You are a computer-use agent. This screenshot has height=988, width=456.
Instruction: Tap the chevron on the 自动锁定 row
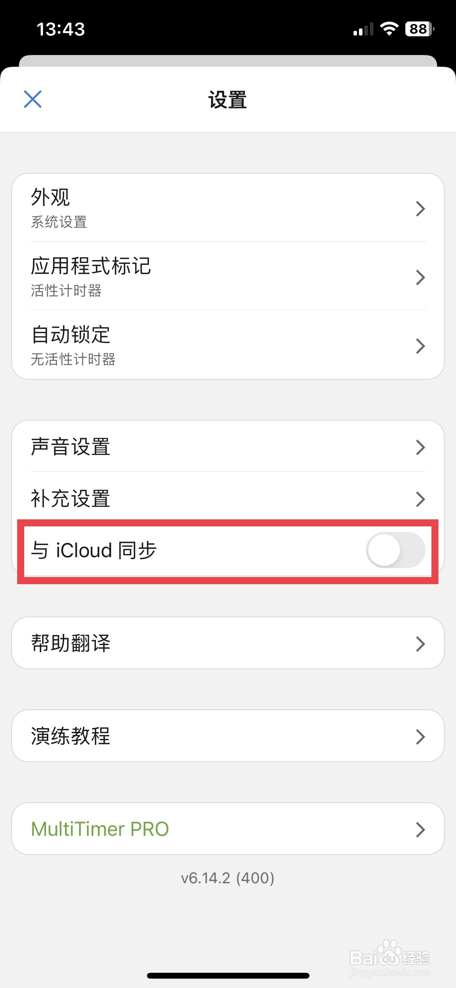pos(420,346)
